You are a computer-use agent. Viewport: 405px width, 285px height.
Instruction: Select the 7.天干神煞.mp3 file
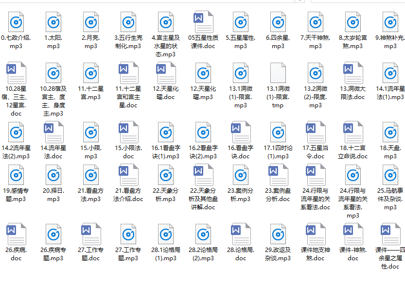tap(315, 22)
